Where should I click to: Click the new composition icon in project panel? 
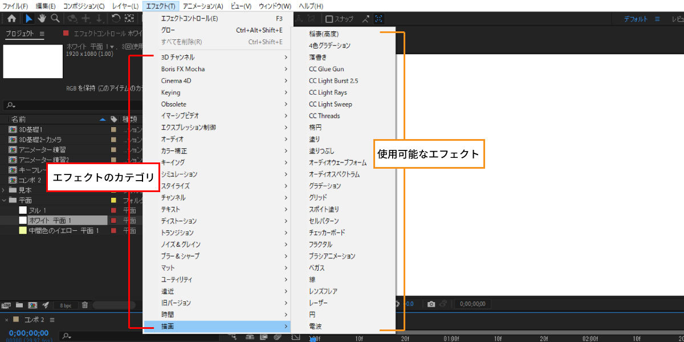(x=32, y=305)
